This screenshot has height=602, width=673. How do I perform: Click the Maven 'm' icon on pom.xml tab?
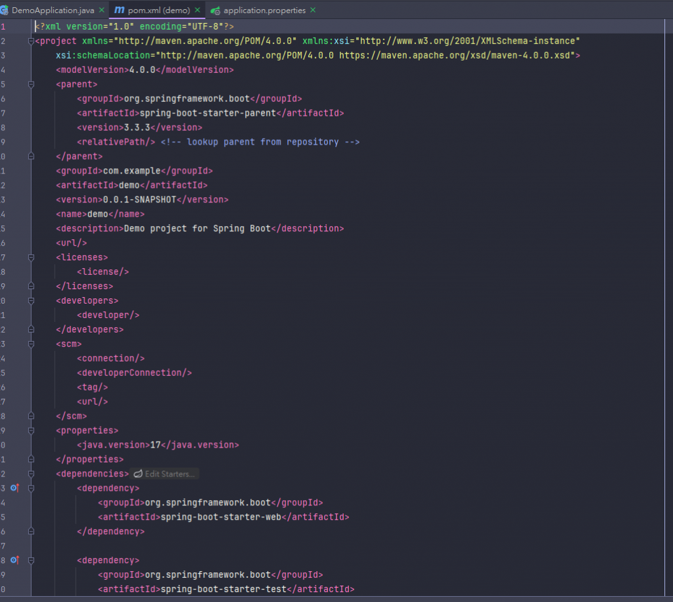[120, 10]
